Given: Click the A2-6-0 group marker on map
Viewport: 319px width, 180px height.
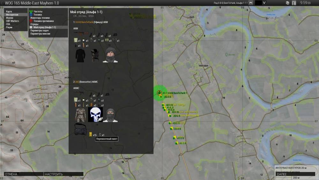Looking at the screenshot, I should (x=169, y=116).
